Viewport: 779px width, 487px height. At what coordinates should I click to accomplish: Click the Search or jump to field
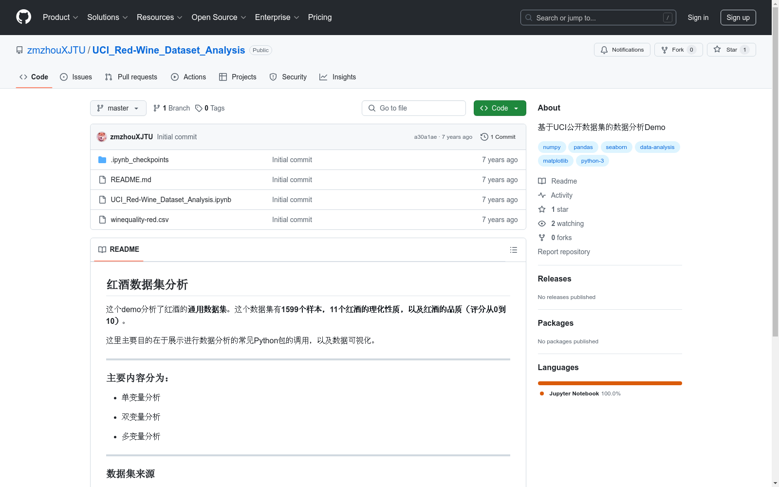pos(598,18)
